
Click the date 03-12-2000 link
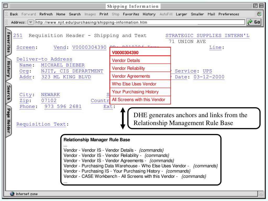tap(209, 77)
